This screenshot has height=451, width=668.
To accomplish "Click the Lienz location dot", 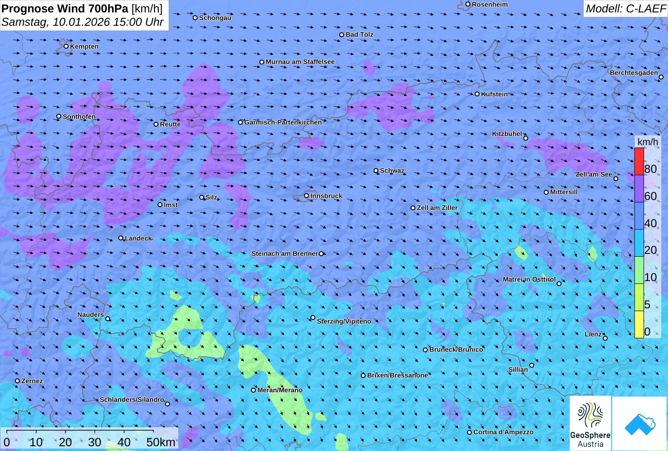I will coord(605,338).
